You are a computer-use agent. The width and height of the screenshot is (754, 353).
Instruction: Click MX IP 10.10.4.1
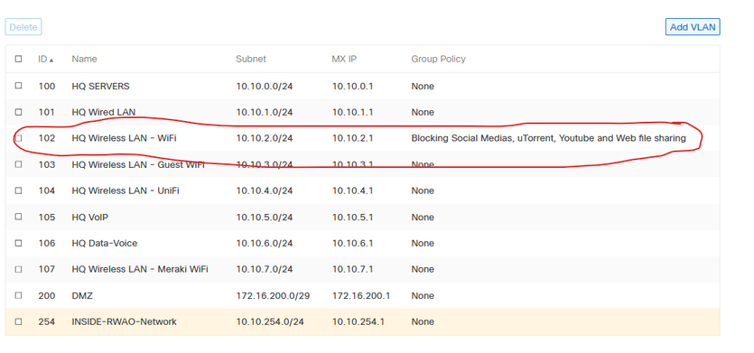pos(352,190)
